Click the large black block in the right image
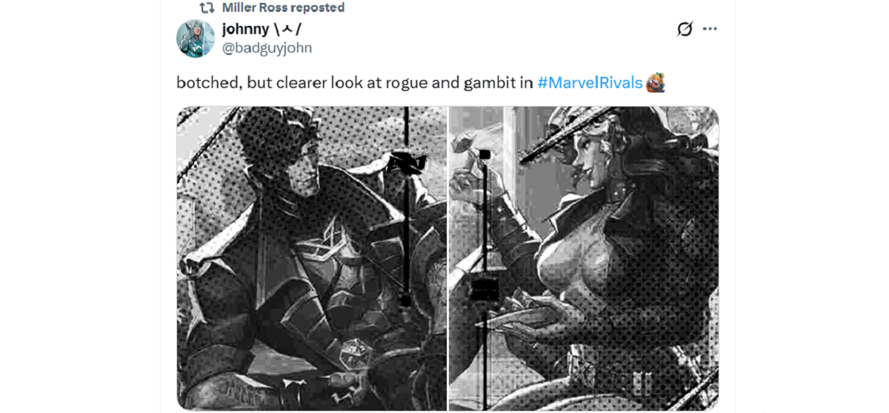The image size is (889, 413). (485, 289)
